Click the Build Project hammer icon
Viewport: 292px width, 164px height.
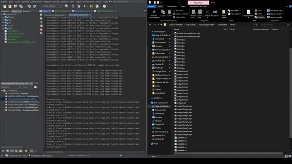(73, 6)
